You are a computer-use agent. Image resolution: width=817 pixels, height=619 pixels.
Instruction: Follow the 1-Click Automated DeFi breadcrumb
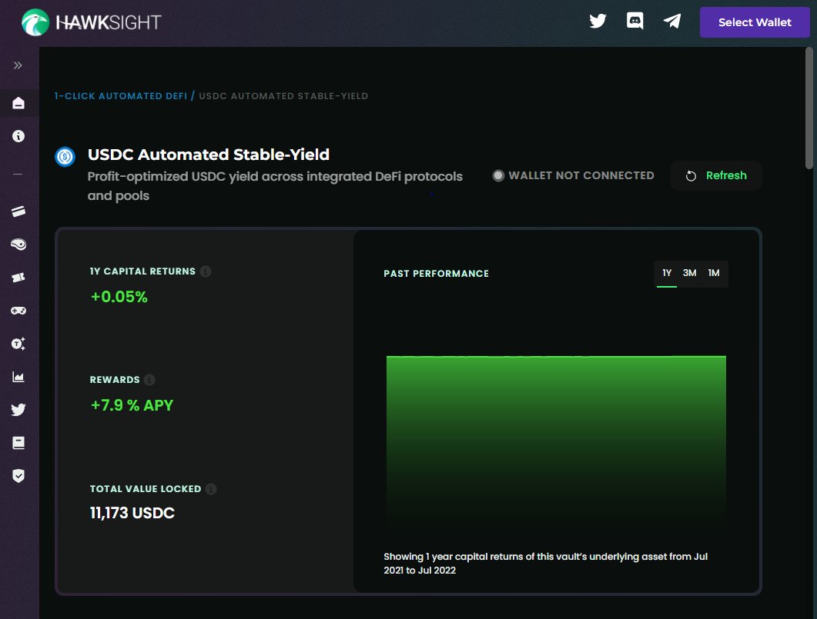click(x=121, y=96)
